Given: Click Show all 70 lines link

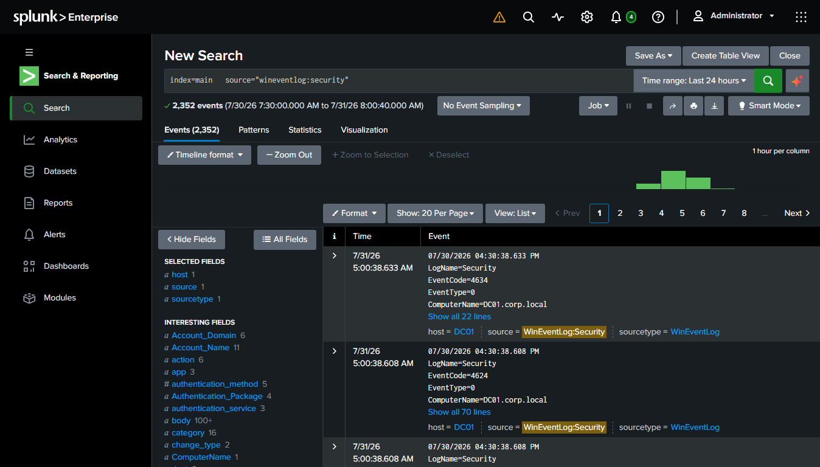Looking at the screenshot, I should 459,412.
